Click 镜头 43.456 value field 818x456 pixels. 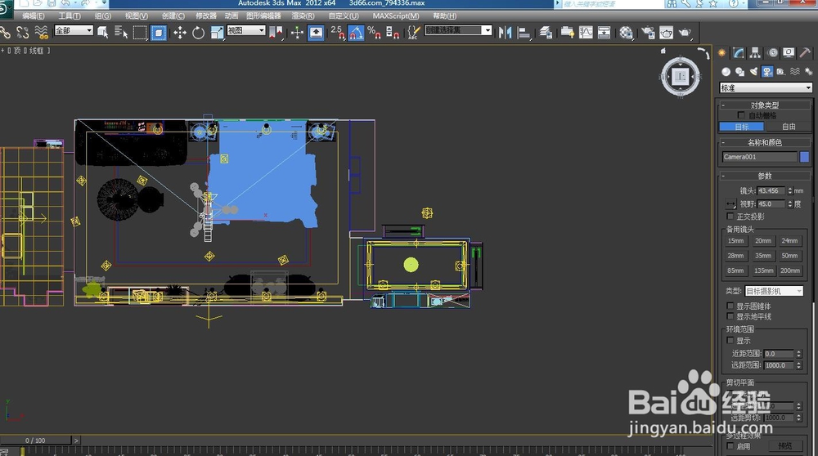(x=771, y=190)
